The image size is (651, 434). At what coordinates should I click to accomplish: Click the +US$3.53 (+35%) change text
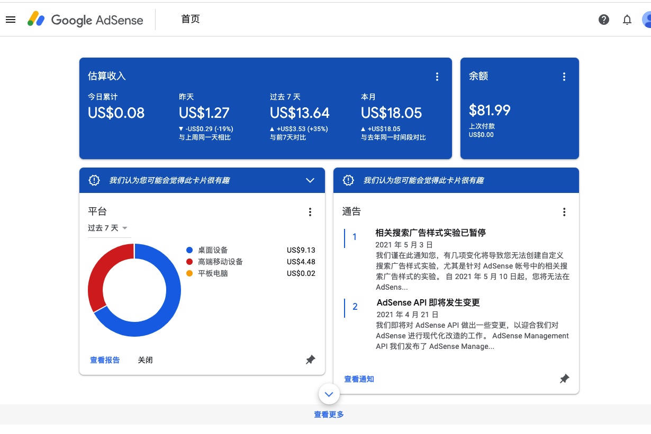point(302,129)
